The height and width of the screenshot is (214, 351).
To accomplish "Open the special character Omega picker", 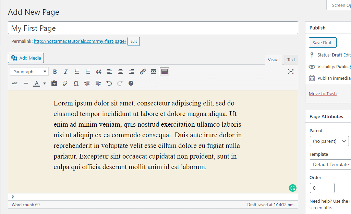I will [76, 84].
